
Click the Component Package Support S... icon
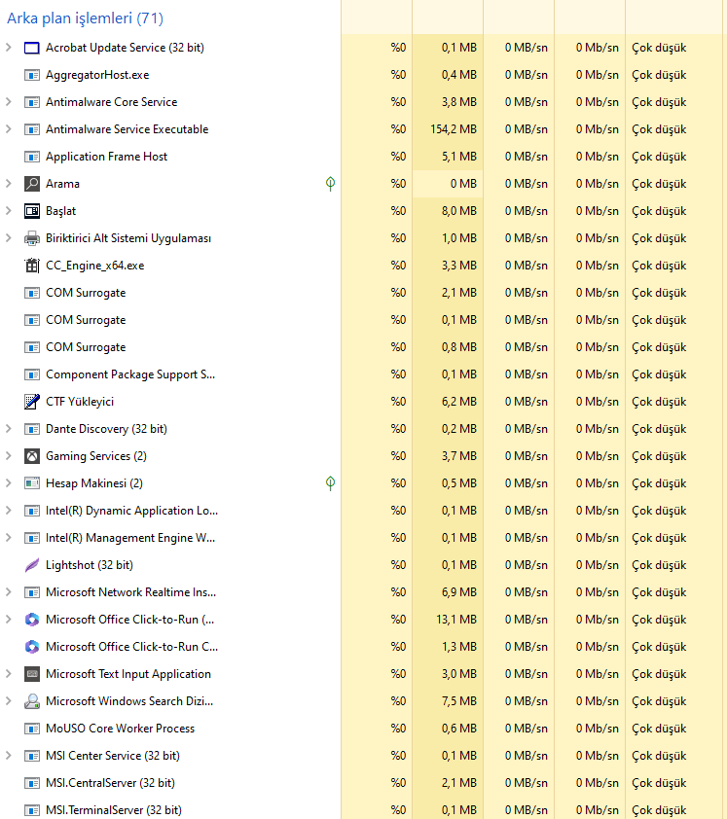32,374
